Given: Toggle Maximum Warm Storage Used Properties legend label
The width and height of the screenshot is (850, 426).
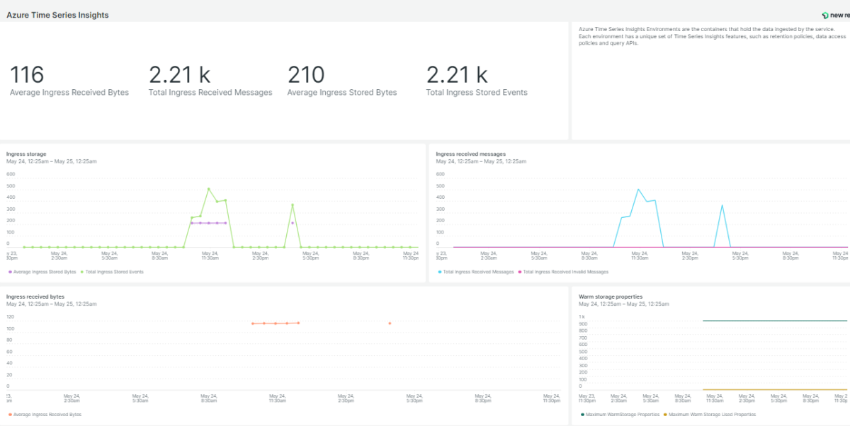Looking at the screenshot, I should [712, 415].
